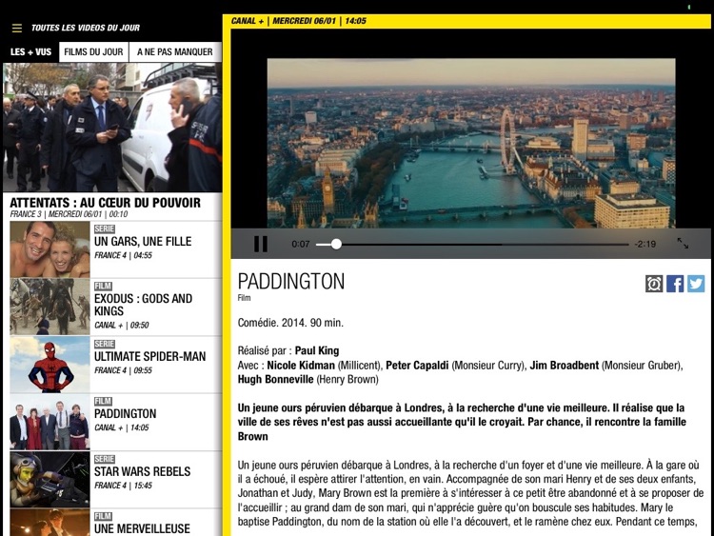Click the remaining time -2:19
The image size is (714, 536).
pos(645,244)
